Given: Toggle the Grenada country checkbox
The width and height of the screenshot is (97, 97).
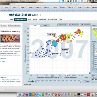Looking at the screenshot, I should click(93, 54).
